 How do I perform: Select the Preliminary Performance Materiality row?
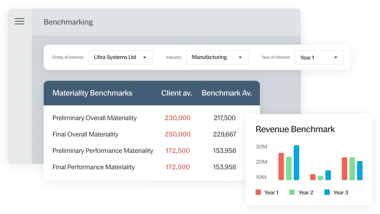[x=103, y=151]
